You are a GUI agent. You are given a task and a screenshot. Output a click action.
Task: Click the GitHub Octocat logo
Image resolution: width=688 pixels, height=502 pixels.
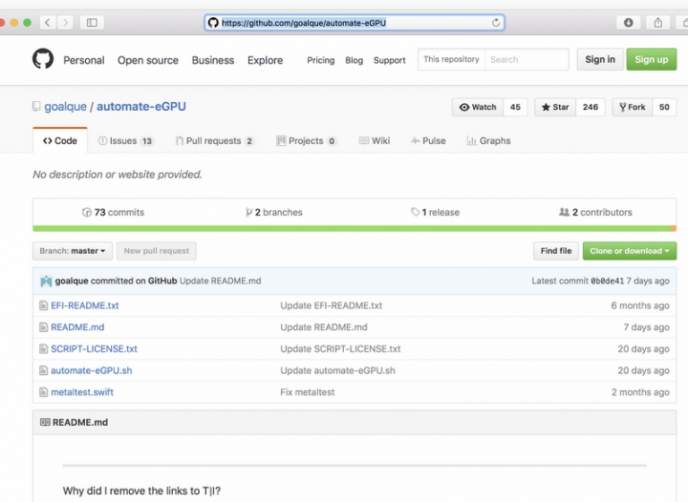(x=43, y=59)
